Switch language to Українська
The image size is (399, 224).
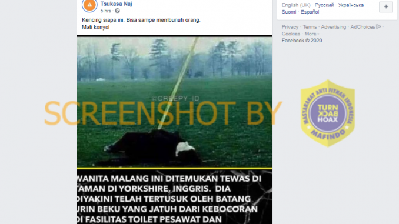351,5
